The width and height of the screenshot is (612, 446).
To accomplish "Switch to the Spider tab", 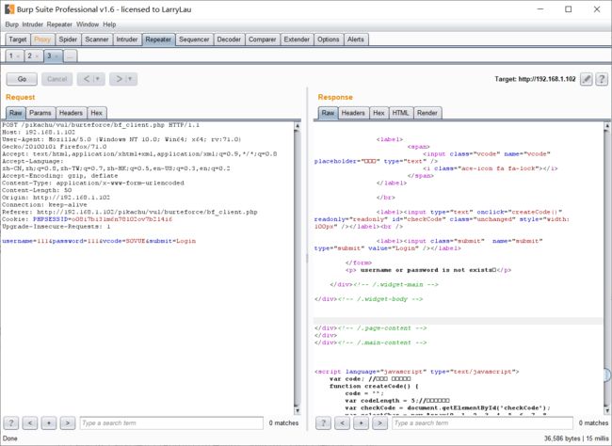I will (68, 40).
